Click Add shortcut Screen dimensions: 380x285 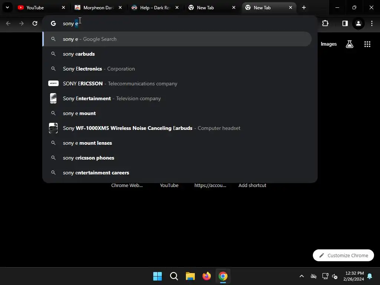pos(252,186)
